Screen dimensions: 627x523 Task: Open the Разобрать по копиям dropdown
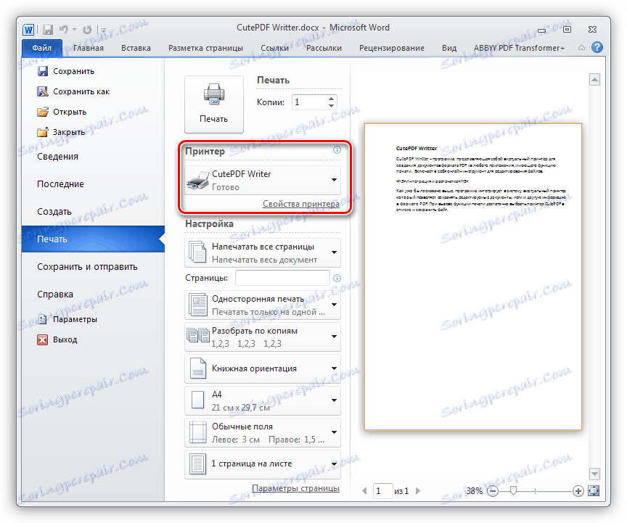click(262, 337)
